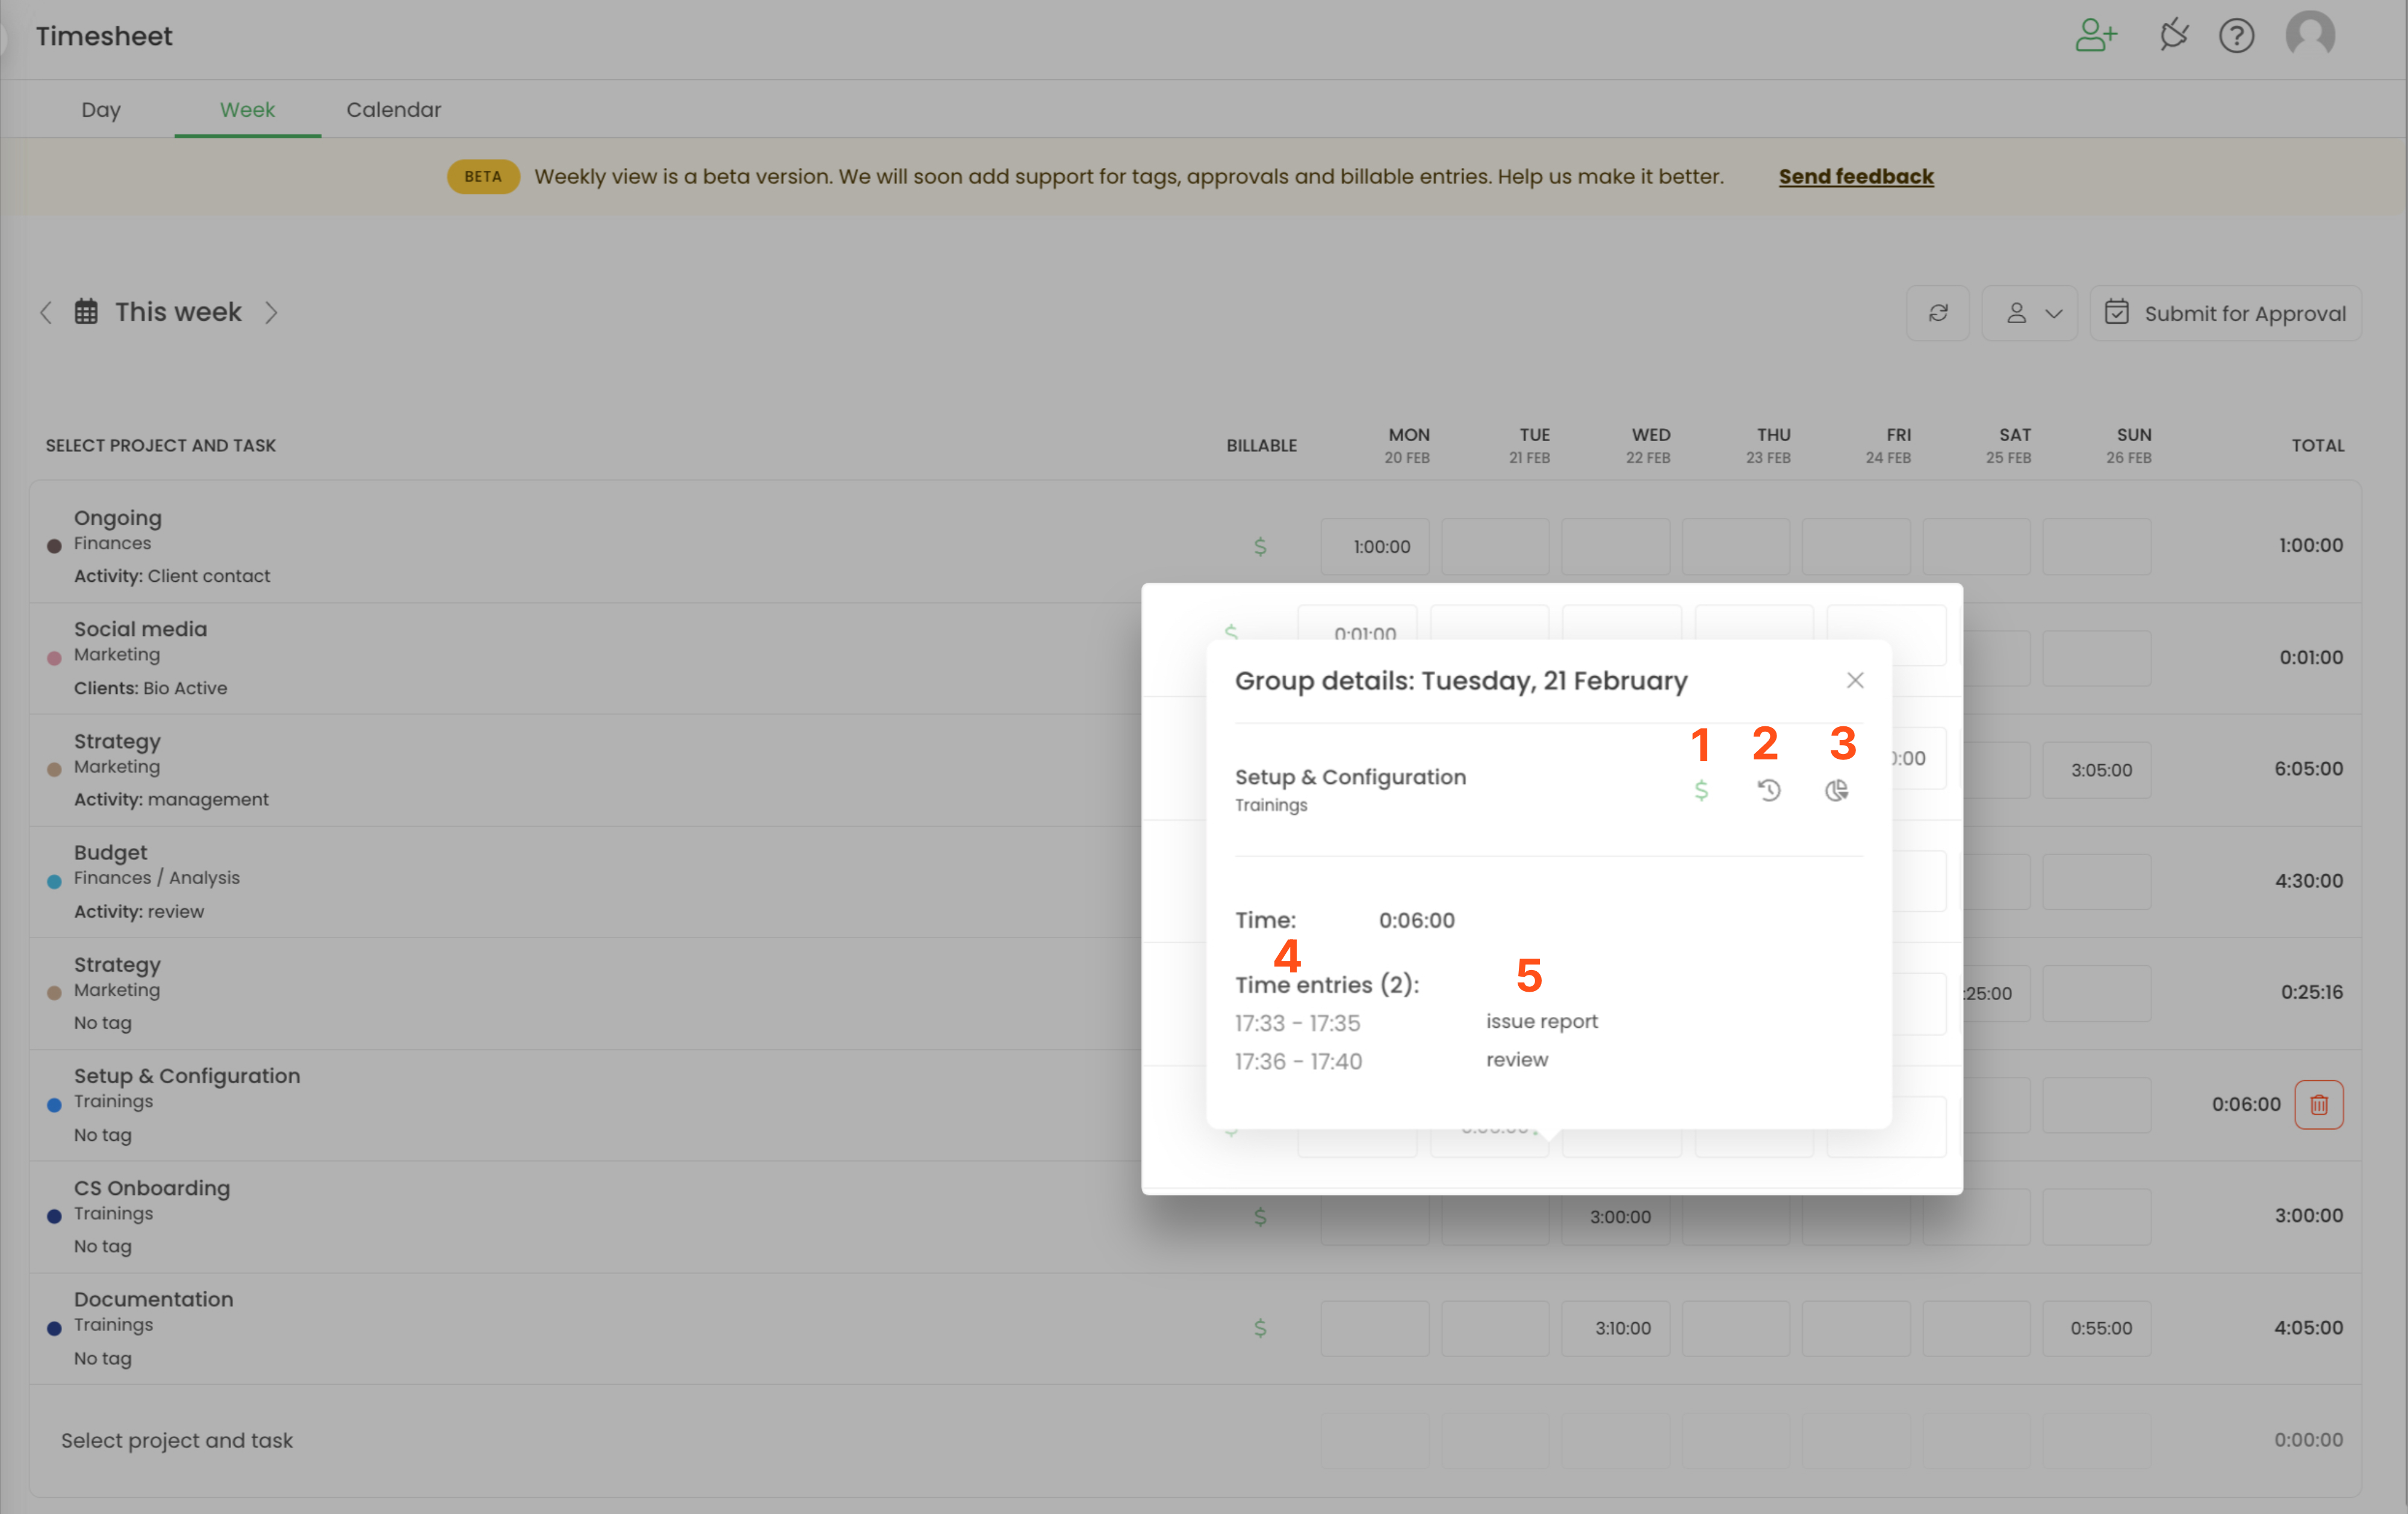
Task: Switch to the Calendar tab
Action: point(393,110)
